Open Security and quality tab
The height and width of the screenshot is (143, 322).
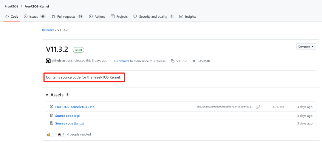tap(154, 16)
